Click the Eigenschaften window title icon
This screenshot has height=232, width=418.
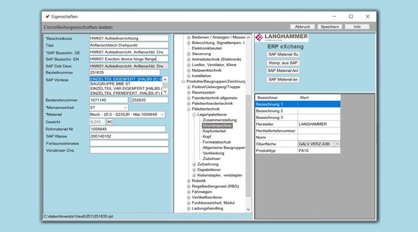[47, 16]
